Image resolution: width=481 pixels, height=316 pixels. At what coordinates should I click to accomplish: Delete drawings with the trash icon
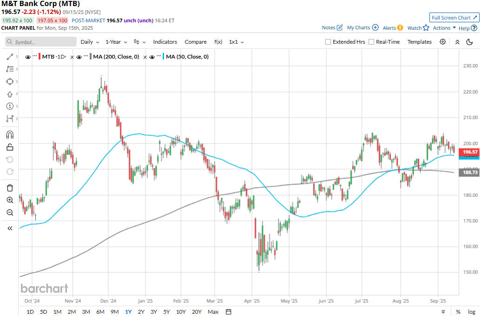[x=10, y=188]
